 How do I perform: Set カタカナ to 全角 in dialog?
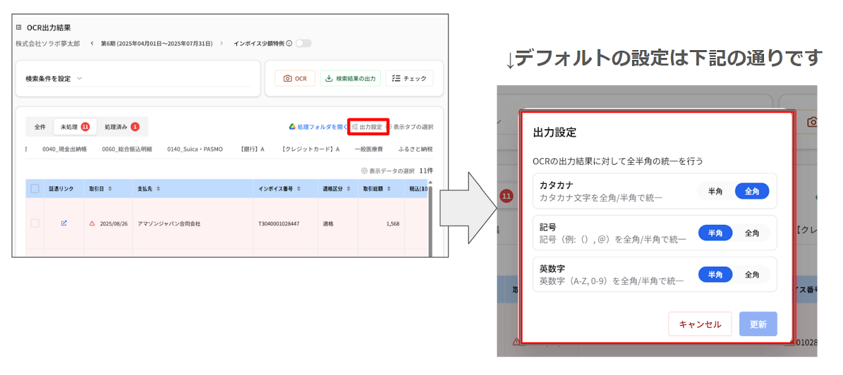[x=752, y=191]
